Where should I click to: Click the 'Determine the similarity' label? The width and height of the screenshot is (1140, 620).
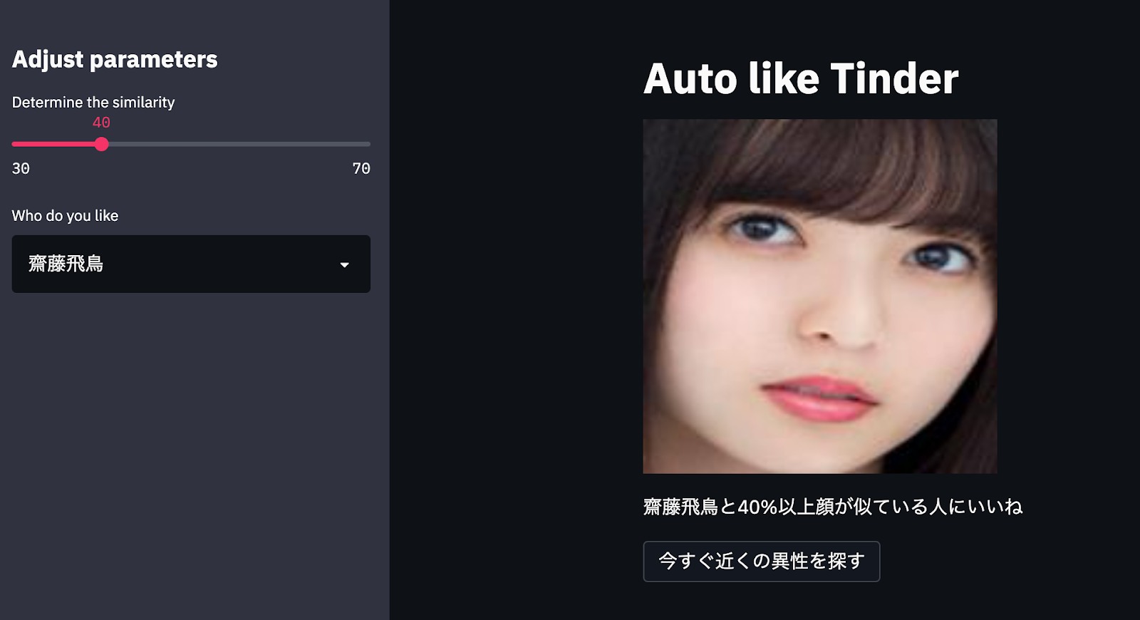point(93,102)
